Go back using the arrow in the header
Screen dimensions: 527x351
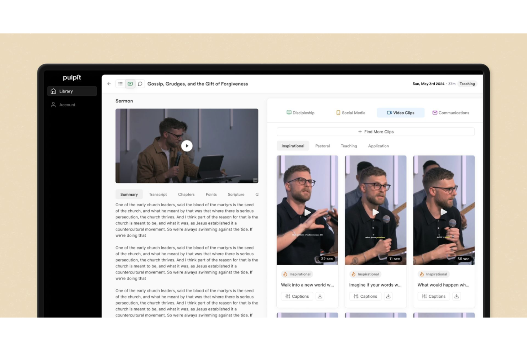[109, 84]
